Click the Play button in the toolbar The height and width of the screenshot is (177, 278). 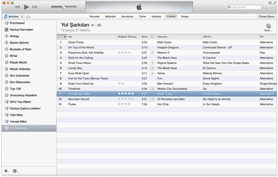tap(26, 7)
